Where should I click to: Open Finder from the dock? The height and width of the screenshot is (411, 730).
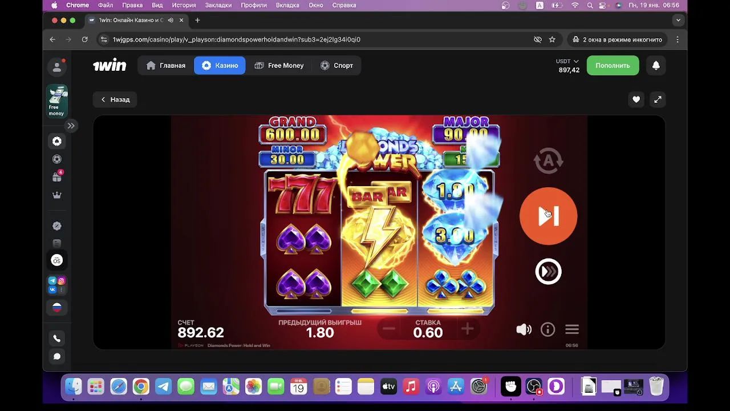[x=73, y=386]
